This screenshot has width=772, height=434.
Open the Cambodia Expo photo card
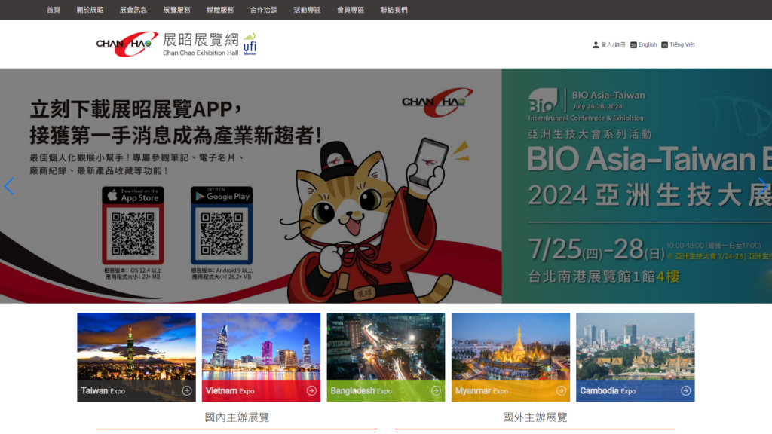pyautogui.click(x=636, y=357)
